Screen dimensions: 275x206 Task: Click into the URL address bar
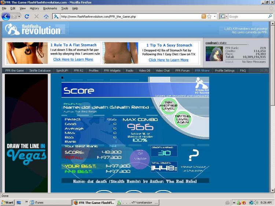(131, 16)
